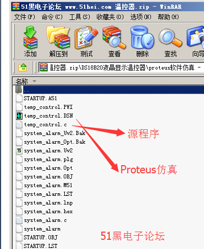
Task: Open the View (查看) toolbar icon
Action: (114, 41)
